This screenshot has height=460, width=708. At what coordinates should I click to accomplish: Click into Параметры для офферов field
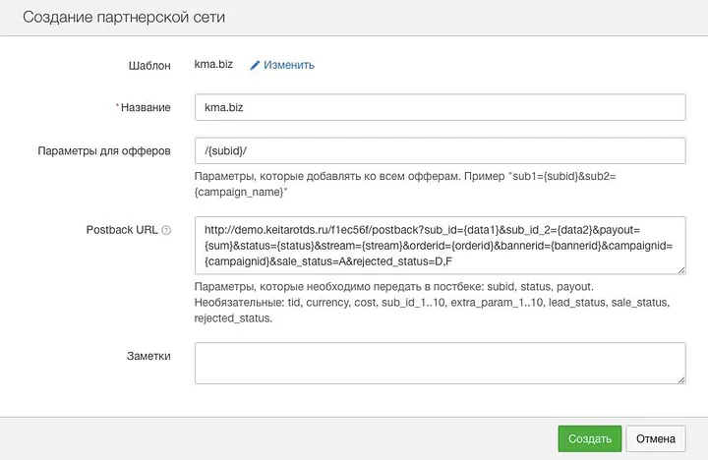click(x=441, y=150)
